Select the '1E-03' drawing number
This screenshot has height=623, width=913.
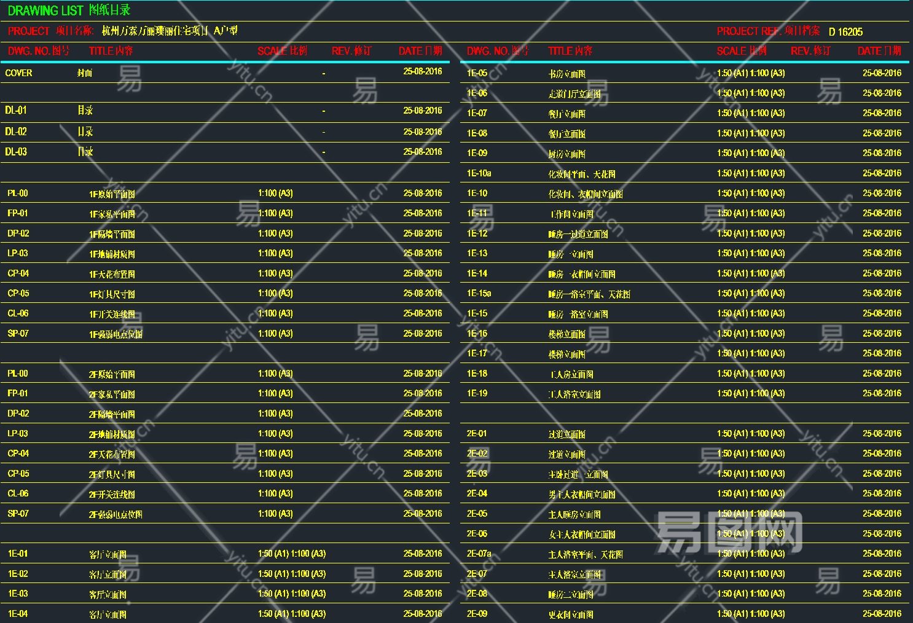click(x=18, y=594)
